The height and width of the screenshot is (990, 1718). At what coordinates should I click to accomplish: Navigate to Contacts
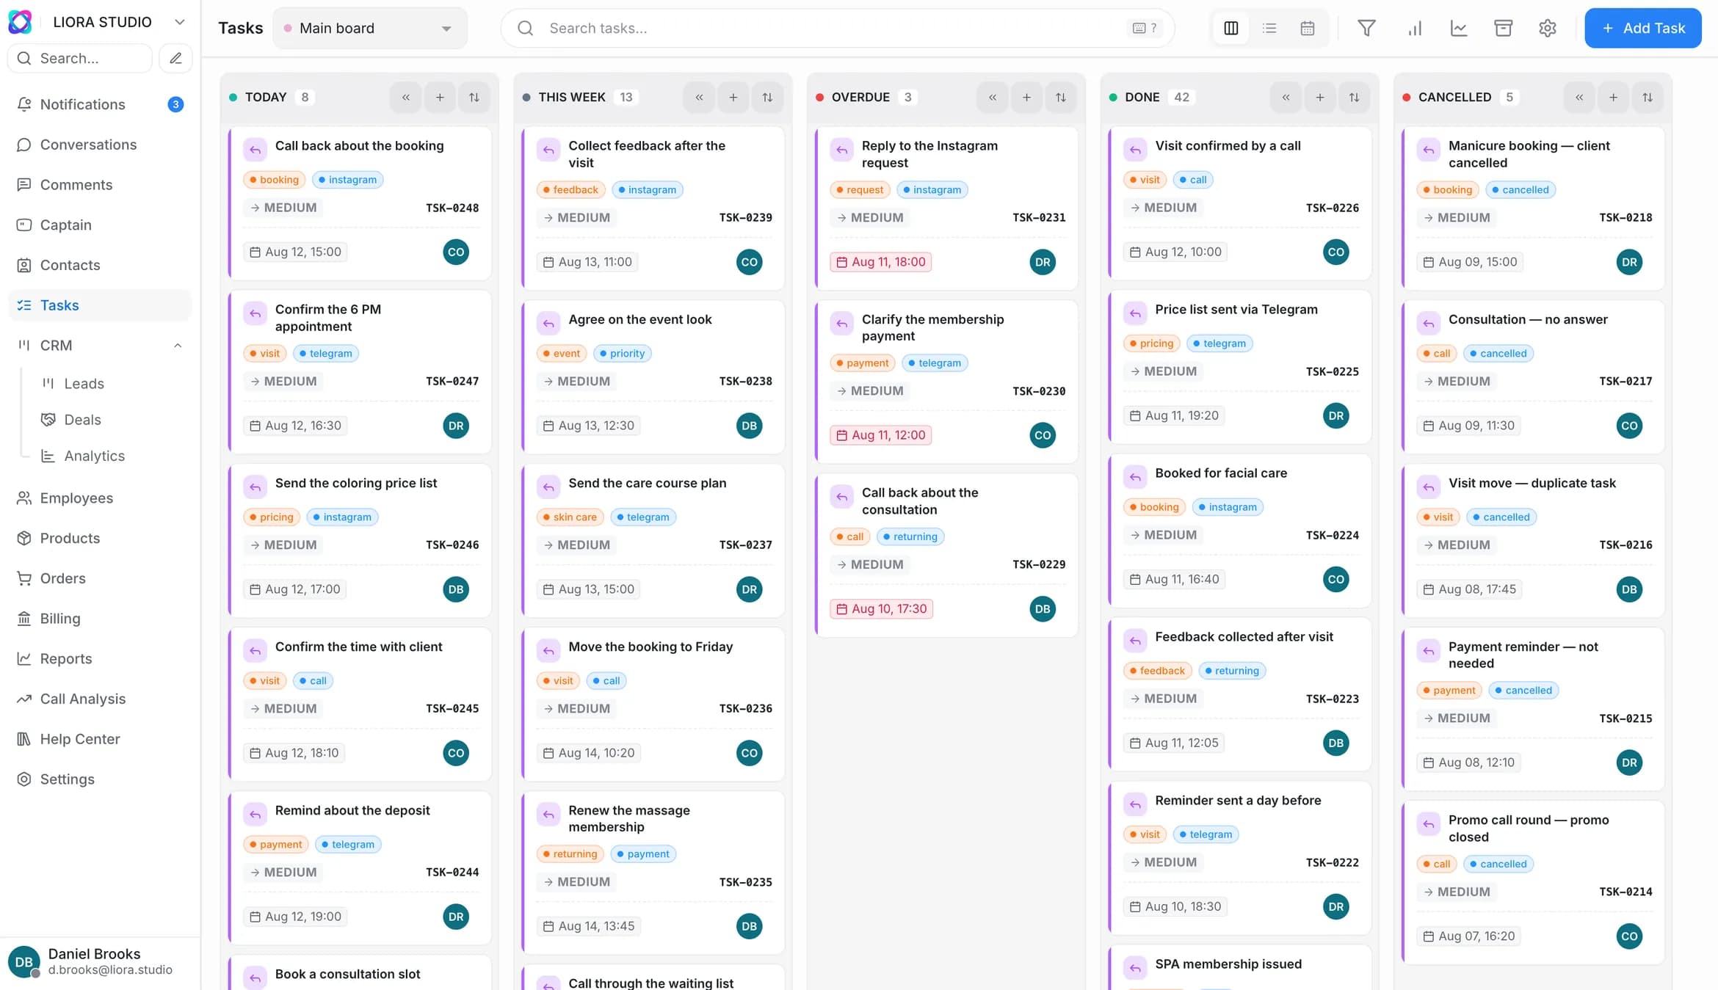click(100, 265)
